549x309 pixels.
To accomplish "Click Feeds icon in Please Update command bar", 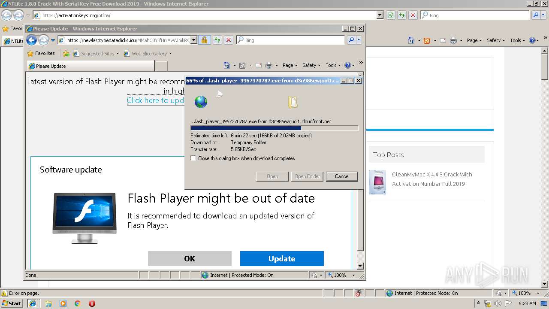I will click(x=242, y=65).
